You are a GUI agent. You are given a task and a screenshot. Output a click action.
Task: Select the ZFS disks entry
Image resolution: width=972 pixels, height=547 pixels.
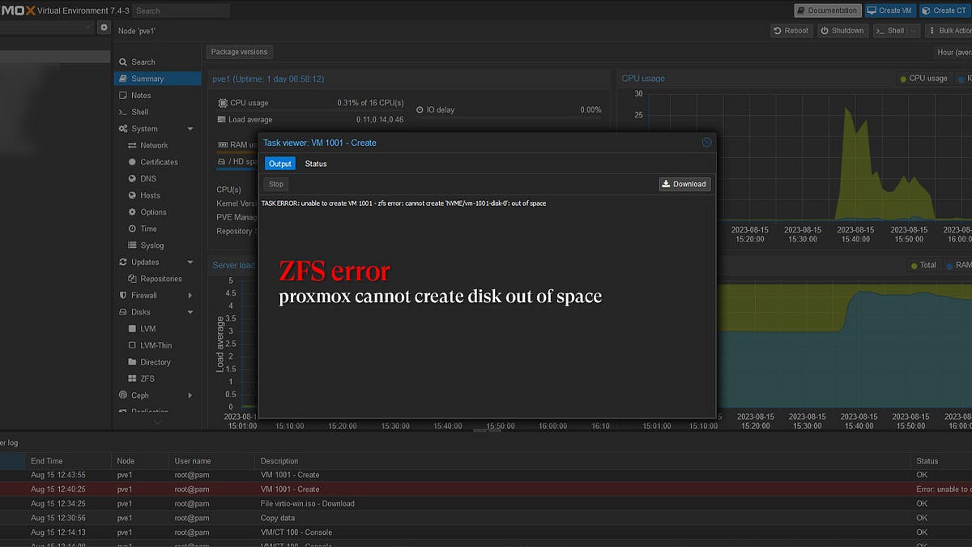tap(147, 378)
